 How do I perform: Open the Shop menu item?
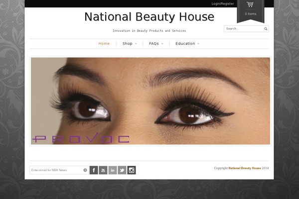tap(128, 44)
